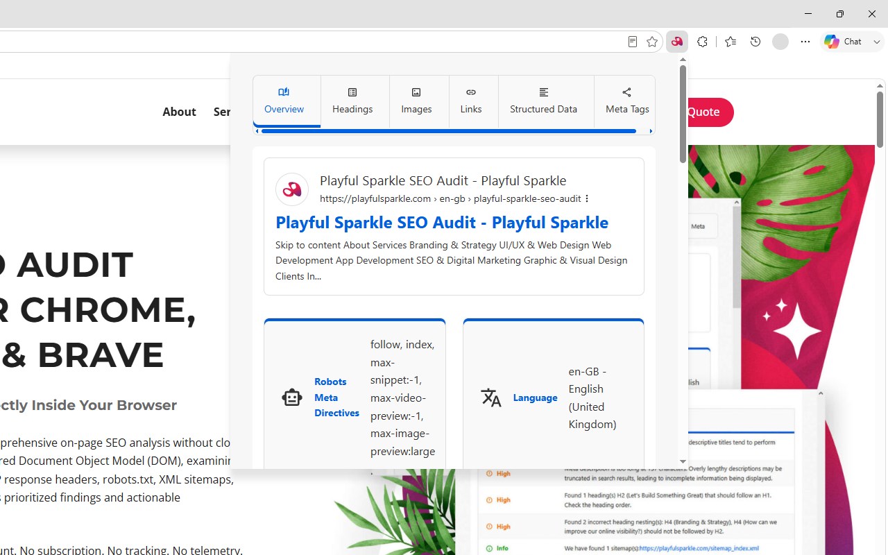
Task: Add this page to favorites with star
Action: pos(652,42)
